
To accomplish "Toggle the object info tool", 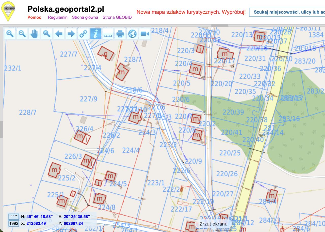I will [x=95, y=34].
